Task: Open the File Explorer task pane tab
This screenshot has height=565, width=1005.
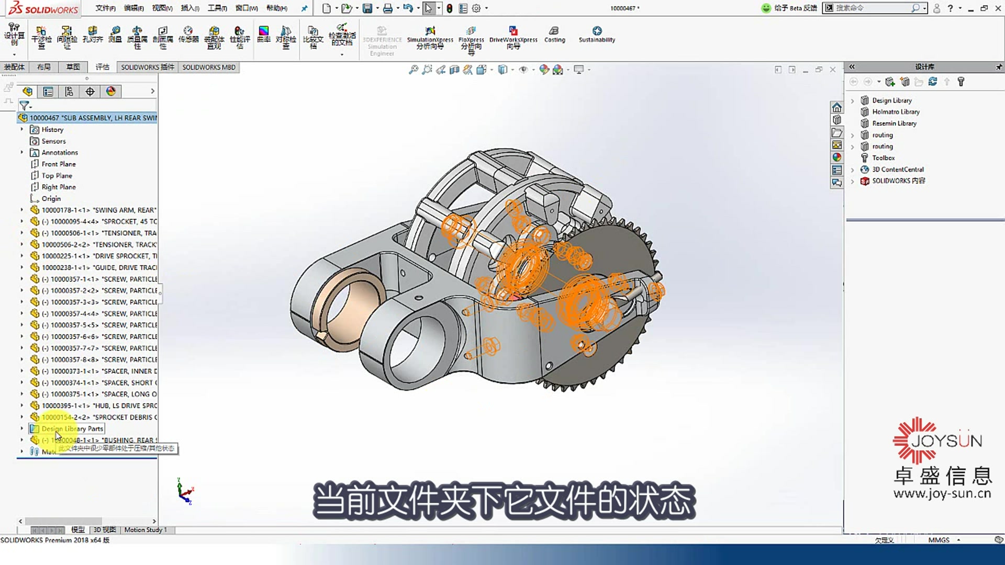Action: [x=836, y=132]
